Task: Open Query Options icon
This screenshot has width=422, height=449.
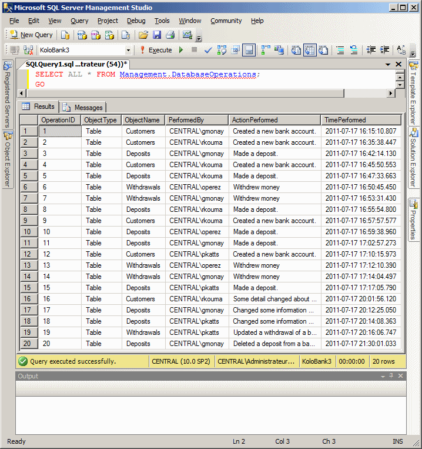Action: pos(236,50)
